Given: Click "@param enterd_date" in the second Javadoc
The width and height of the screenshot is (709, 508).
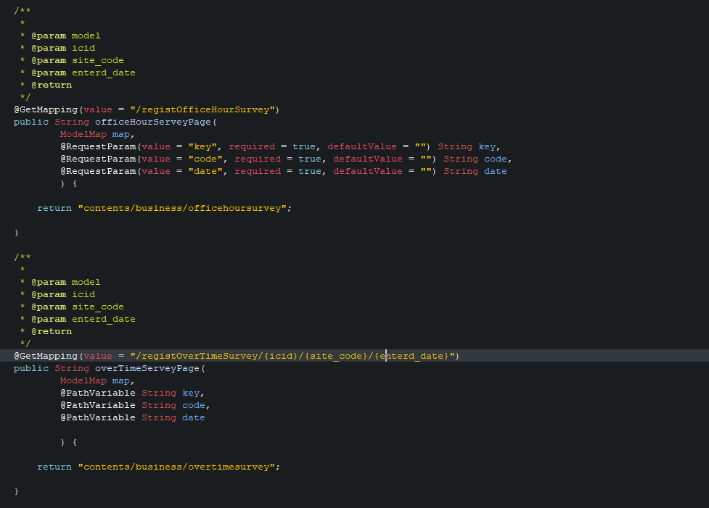Looking at the screenshot, I should click(83, 320).
